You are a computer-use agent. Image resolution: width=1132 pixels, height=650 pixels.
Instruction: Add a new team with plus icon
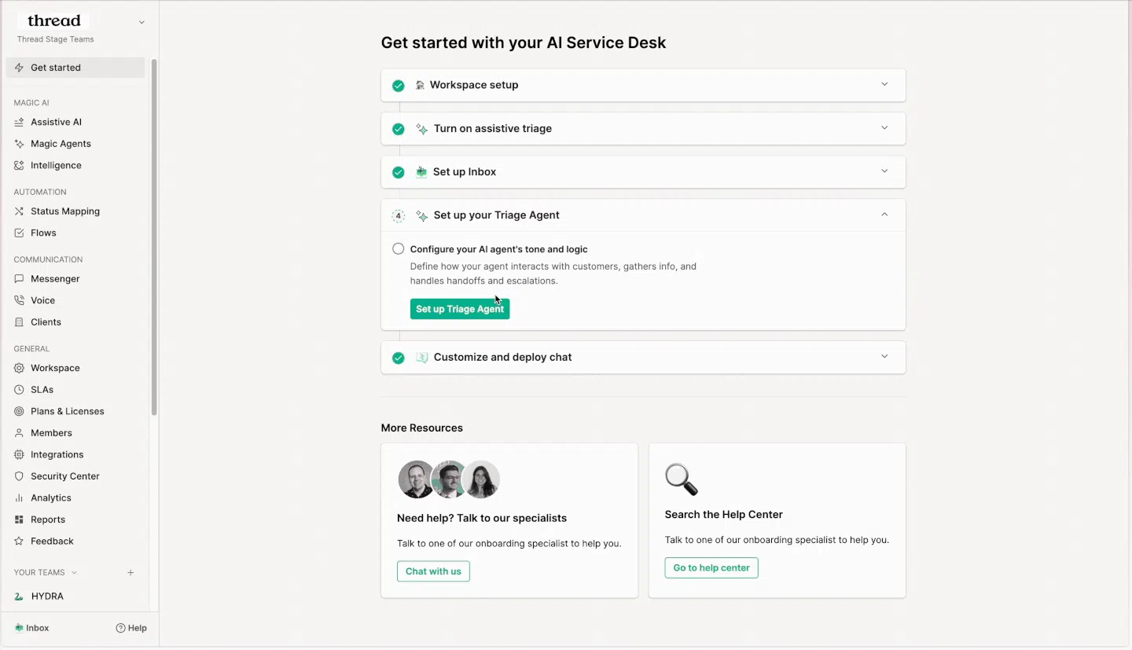(130, 573)
